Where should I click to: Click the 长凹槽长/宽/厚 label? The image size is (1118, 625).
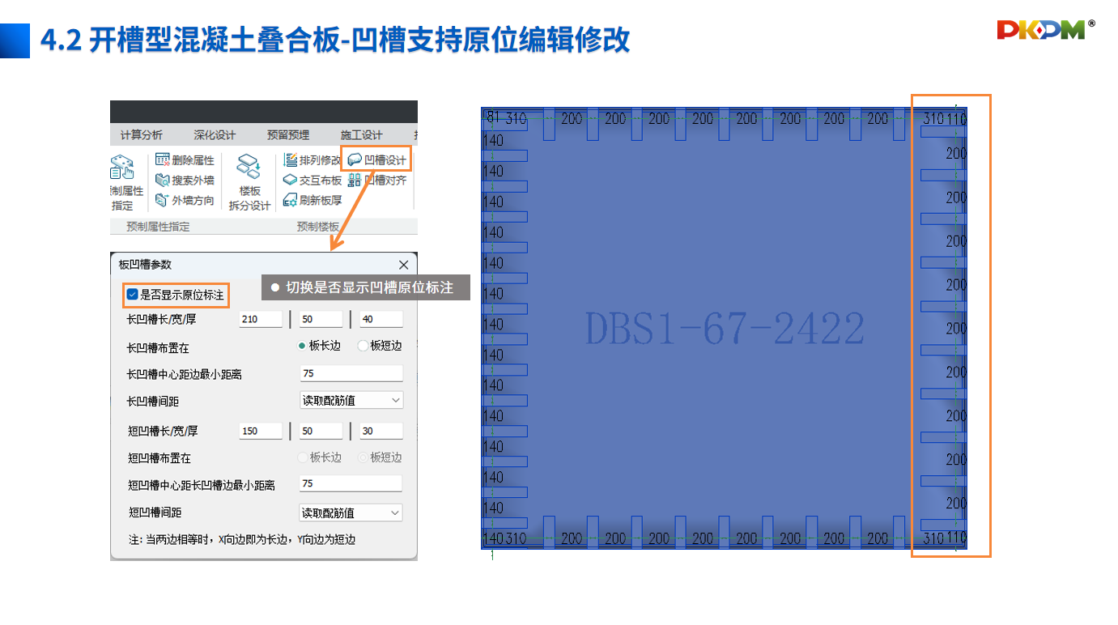pyautogui.click(x=161, y=319)
